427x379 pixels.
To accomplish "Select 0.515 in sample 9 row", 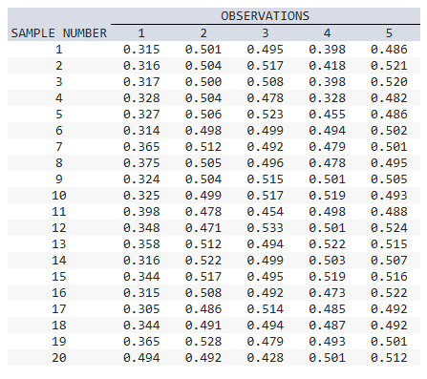I will 265,179.
